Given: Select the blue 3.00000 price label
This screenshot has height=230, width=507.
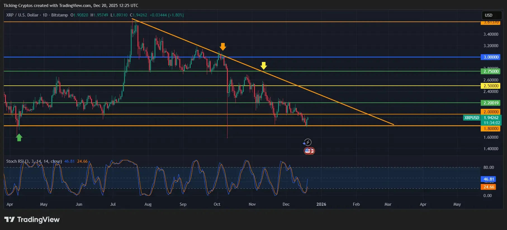Looking at the screenshot, I should click(x=491, y=57).
